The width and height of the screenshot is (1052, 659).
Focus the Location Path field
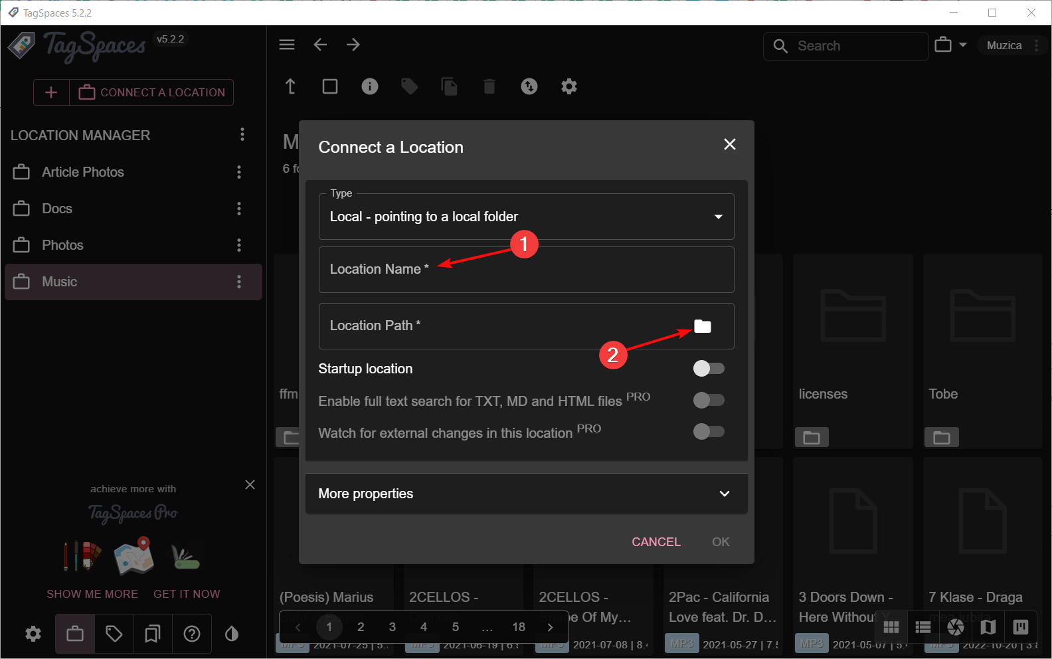coord(527,326)
